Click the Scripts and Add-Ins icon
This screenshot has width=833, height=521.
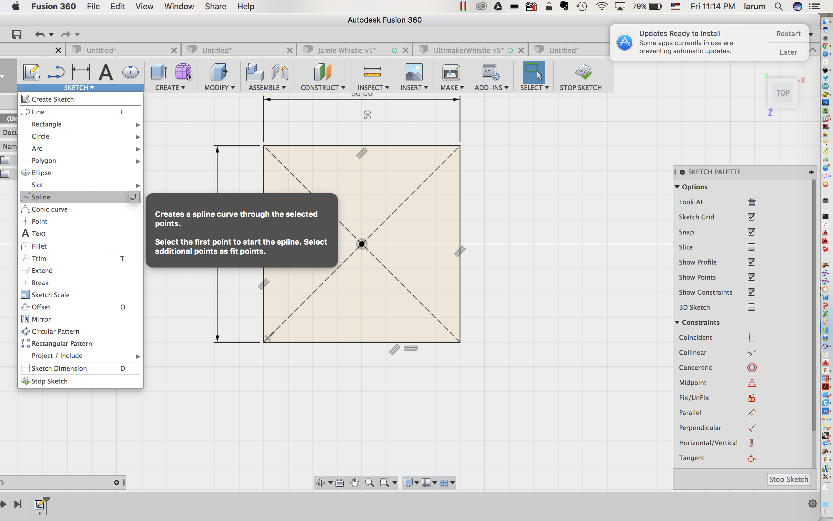click(x=491, y=72)
